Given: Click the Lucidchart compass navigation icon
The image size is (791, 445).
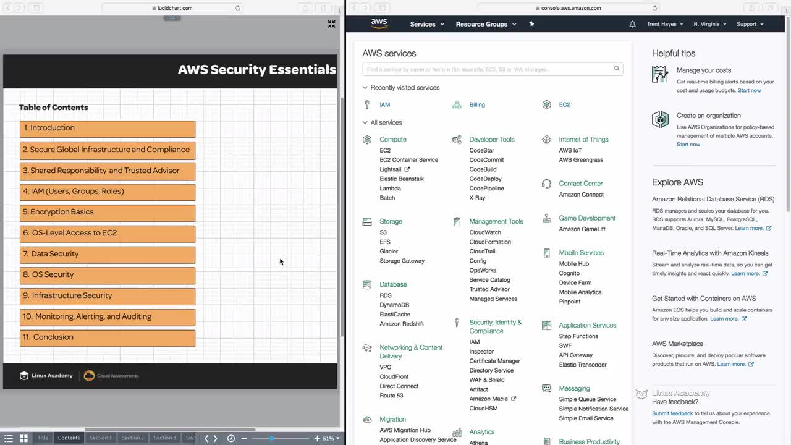Looking at the screenshot, I should coord(231,438).
